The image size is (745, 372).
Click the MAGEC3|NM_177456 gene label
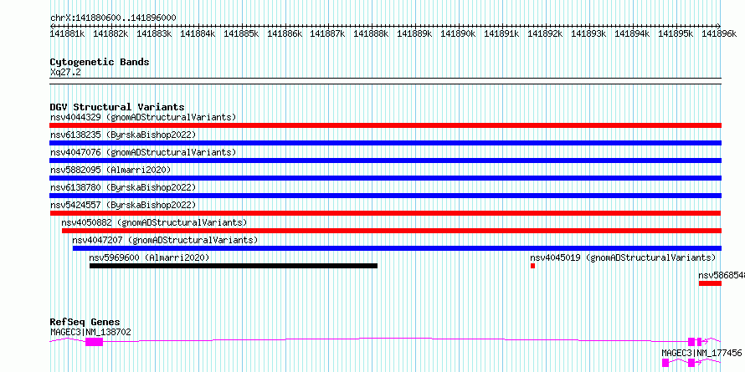click(x=701, y=353)
